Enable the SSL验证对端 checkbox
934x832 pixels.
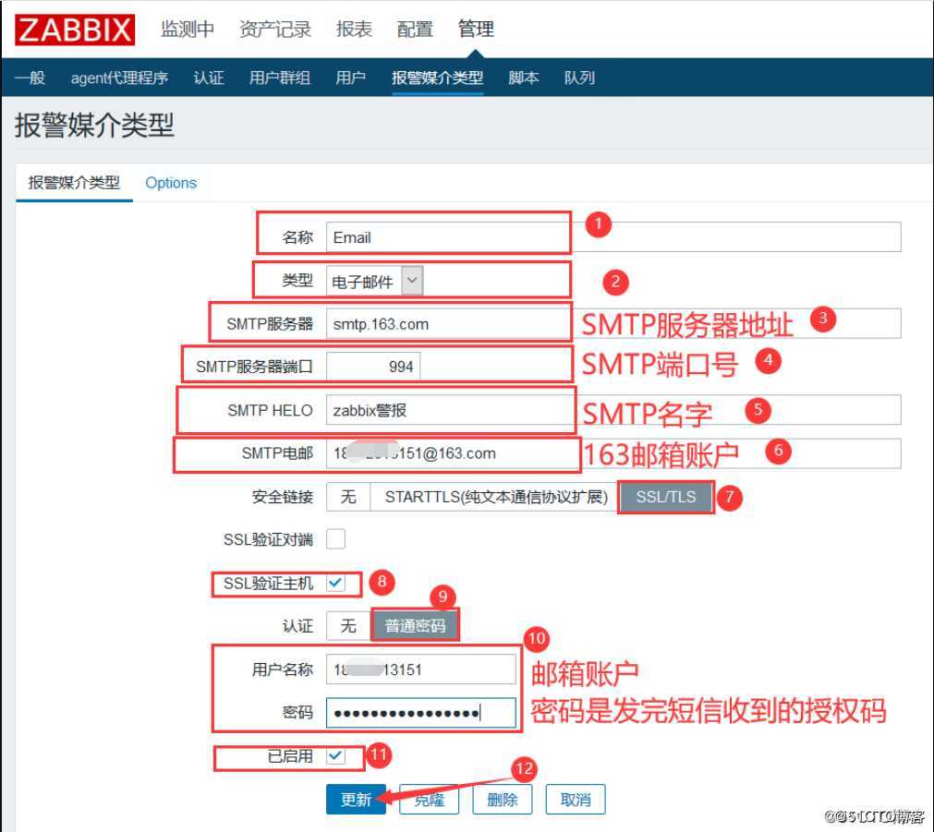335,539
